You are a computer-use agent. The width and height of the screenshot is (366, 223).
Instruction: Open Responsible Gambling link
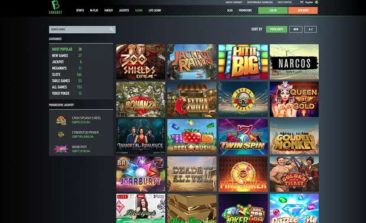pyautogui.click(x=260, y=2)
